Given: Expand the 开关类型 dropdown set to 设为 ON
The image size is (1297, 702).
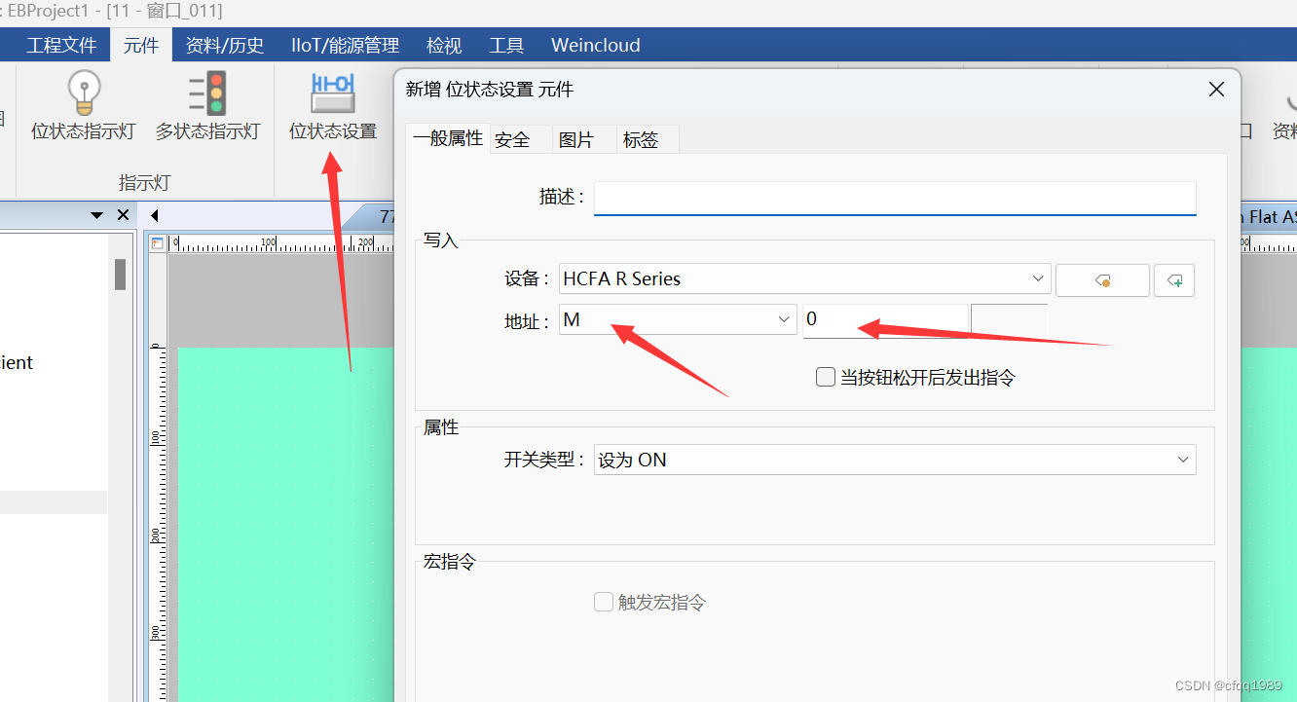Looking at the screenshot, I should coord(895,460).
